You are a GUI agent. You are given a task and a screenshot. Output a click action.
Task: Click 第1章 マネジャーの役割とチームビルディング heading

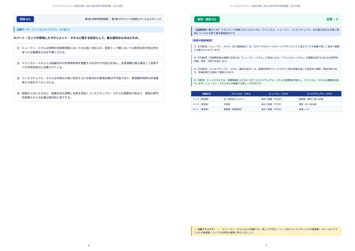click(x=136, y=19)
